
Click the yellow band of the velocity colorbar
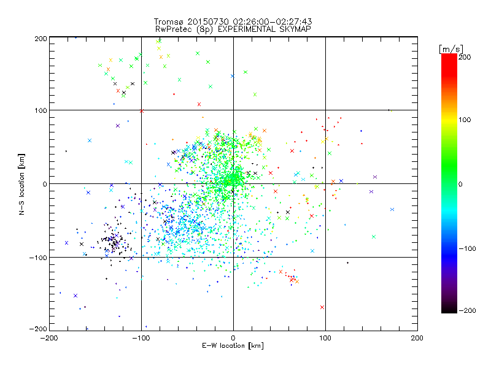click(449, 120)
